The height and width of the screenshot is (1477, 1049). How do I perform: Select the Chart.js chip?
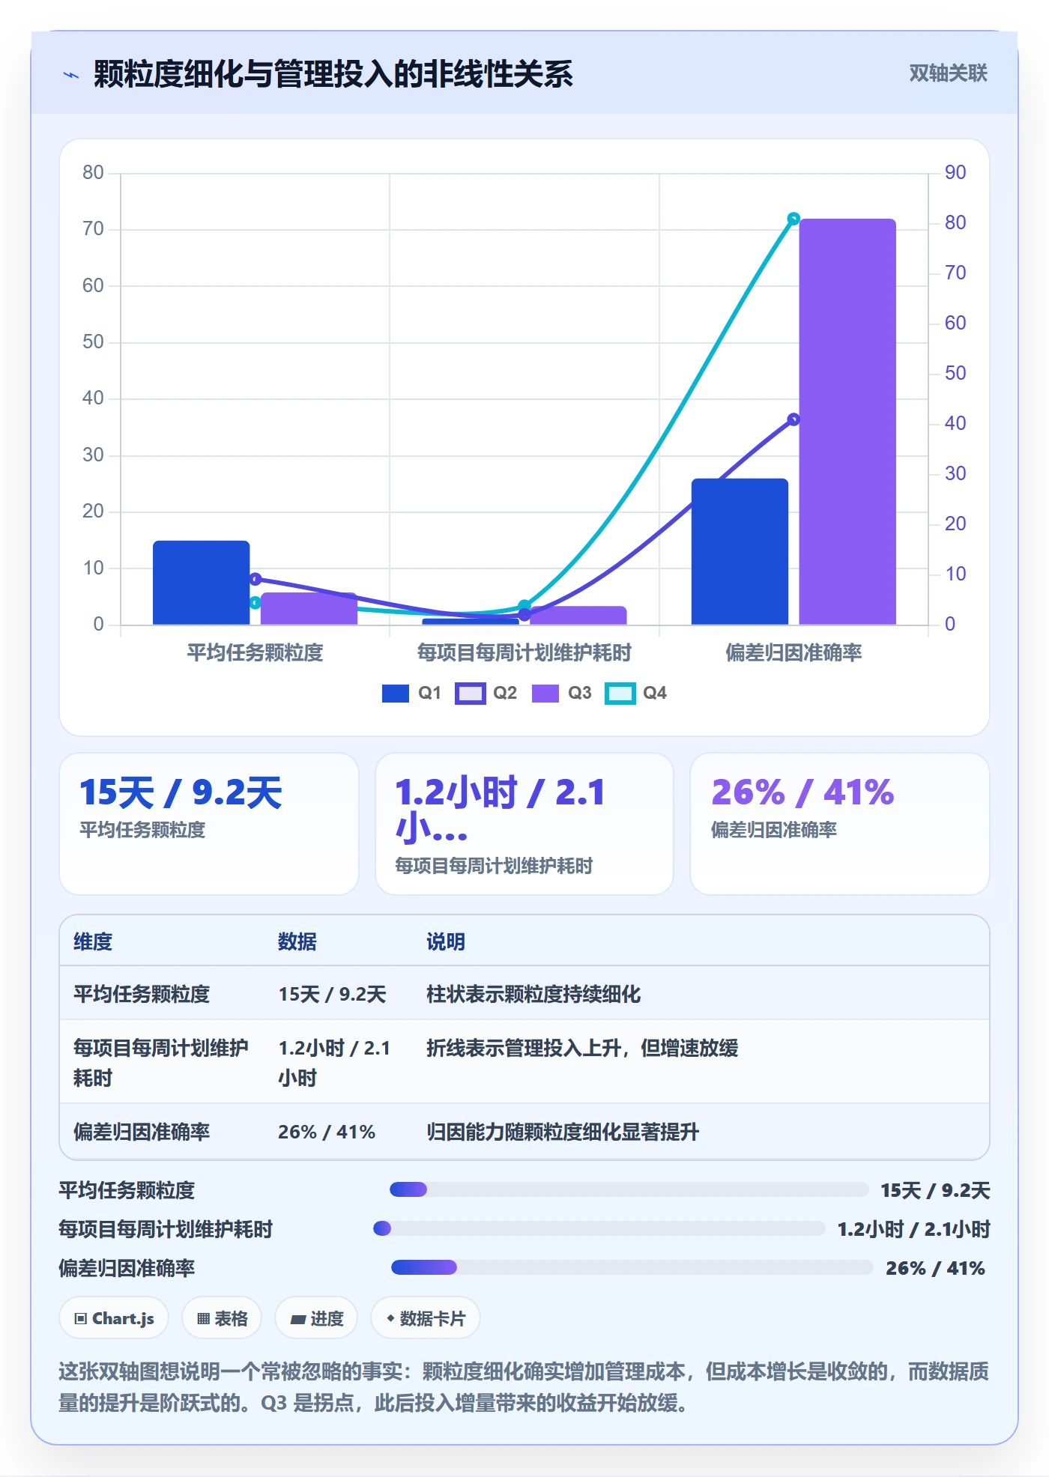[114, 1318]
